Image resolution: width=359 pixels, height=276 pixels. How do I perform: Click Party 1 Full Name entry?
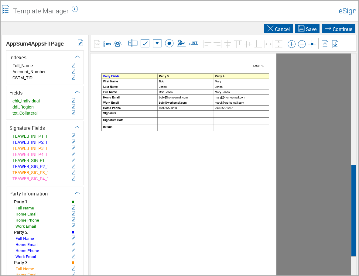[25, 208]
